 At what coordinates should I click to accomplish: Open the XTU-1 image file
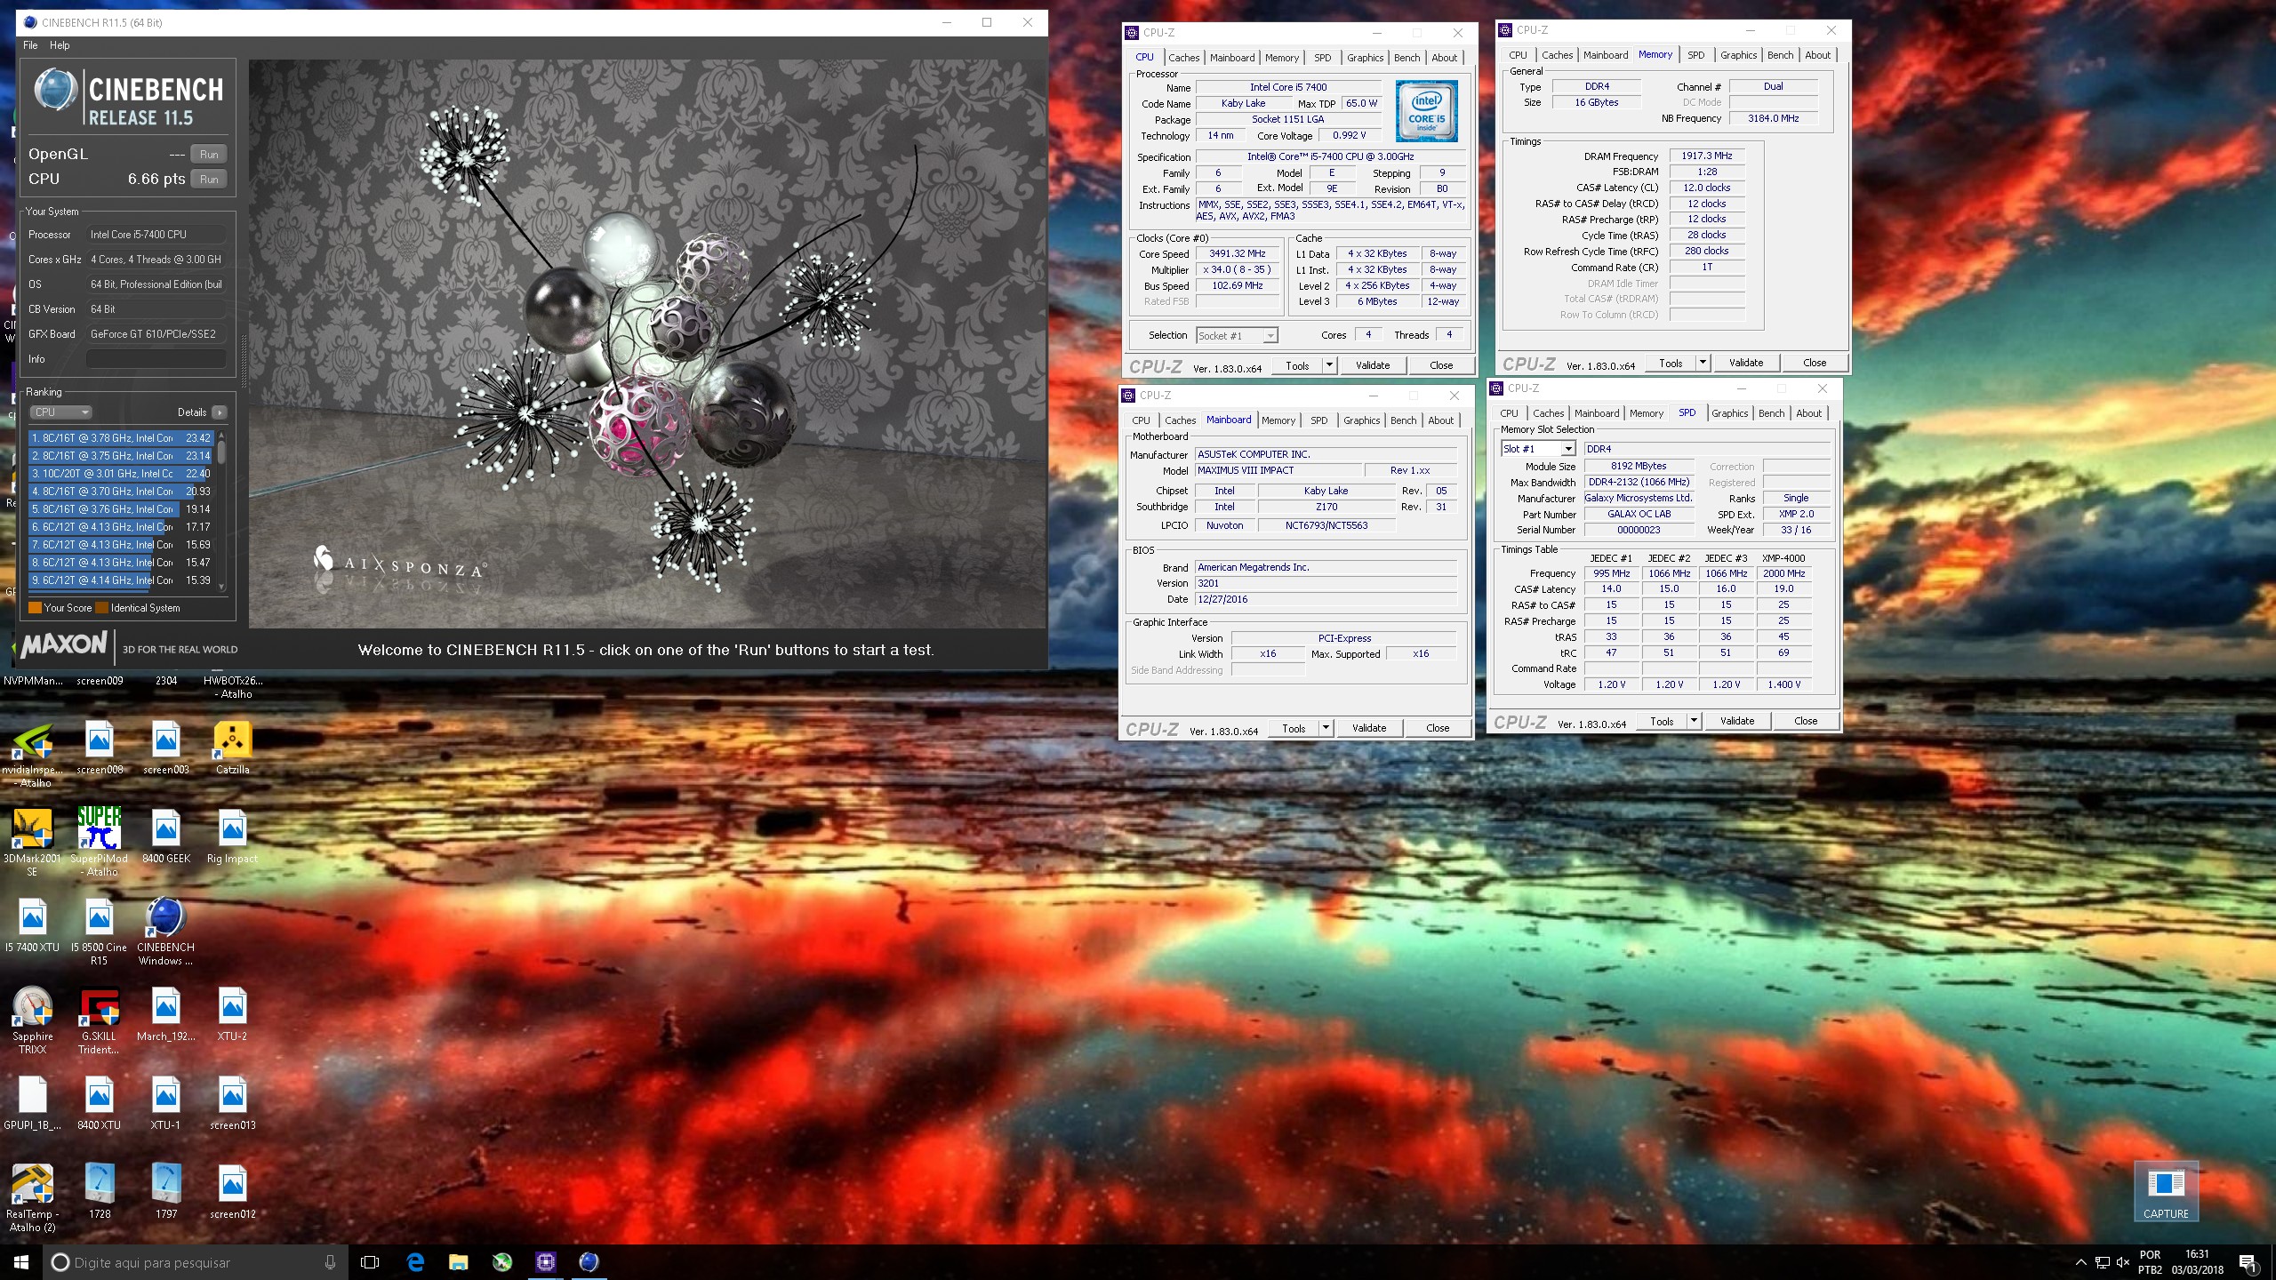click(x=166, y=1095)
